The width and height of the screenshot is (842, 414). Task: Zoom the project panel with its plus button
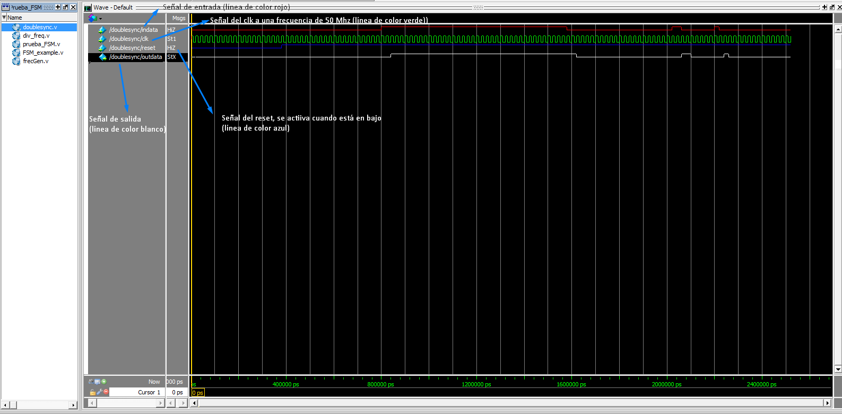(x=58, y=7)
